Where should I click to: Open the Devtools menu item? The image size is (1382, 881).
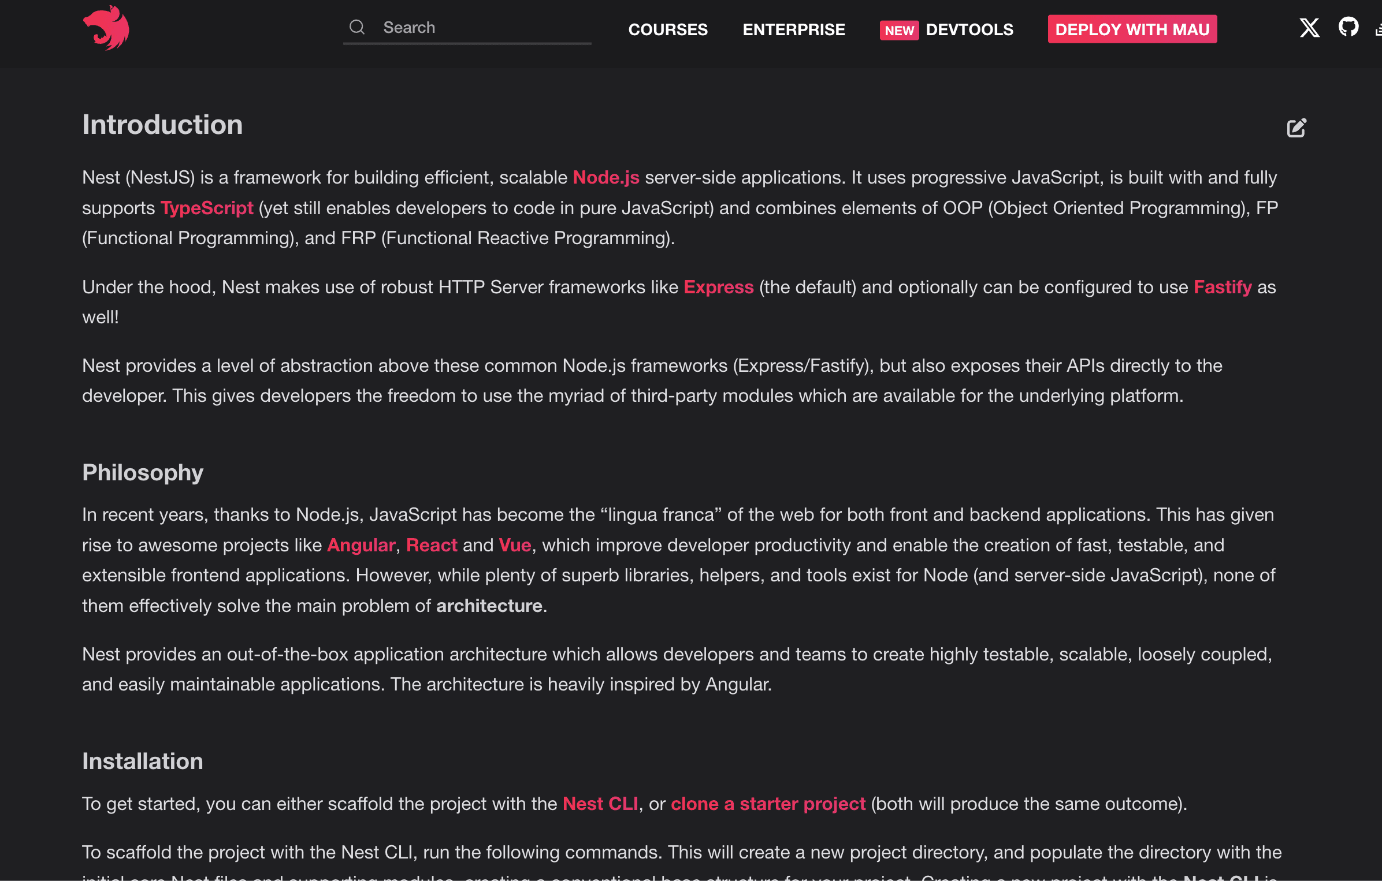coord(969,29)
